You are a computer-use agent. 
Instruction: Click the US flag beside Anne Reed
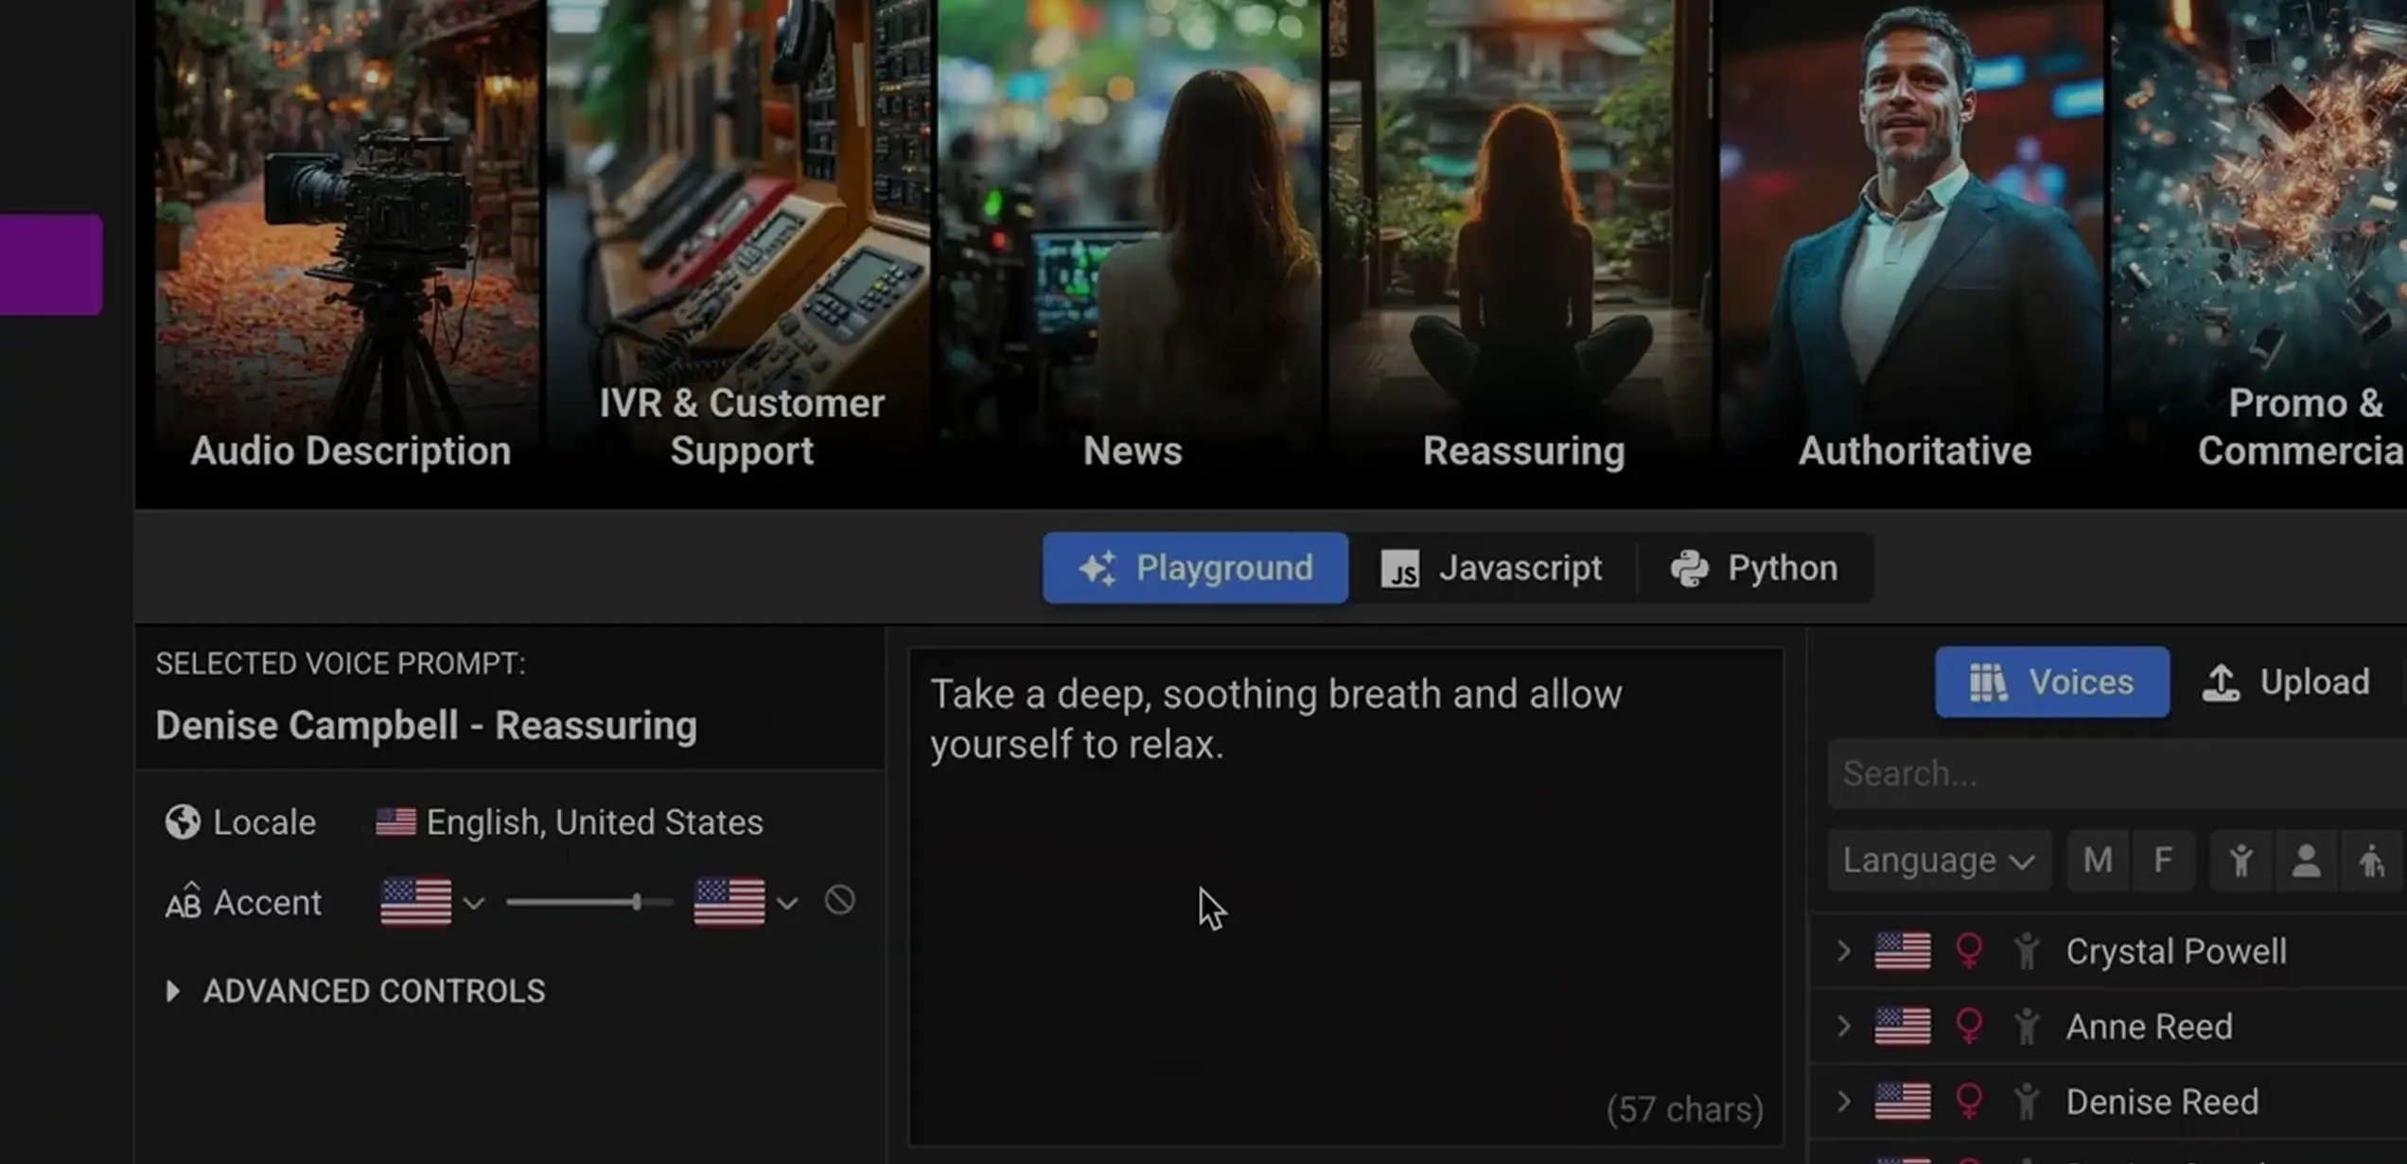click(x=1903, y=1026)
